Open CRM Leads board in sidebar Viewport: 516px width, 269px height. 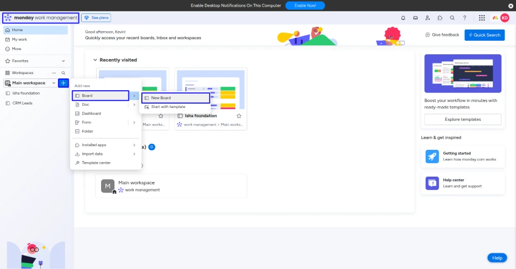[23, 103]
